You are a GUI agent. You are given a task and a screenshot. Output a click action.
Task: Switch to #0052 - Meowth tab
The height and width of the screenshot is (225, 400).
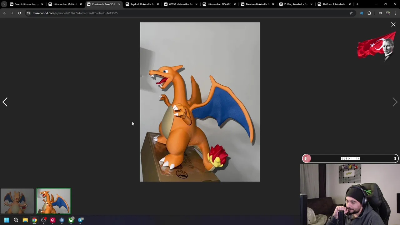tap(180, 4)
